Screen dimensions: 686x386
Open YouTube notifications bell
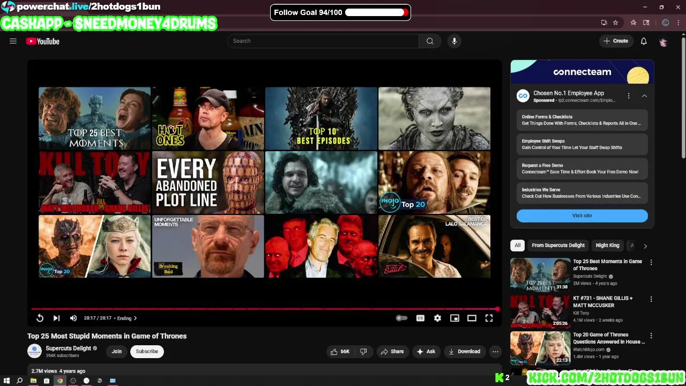(644, 41)
